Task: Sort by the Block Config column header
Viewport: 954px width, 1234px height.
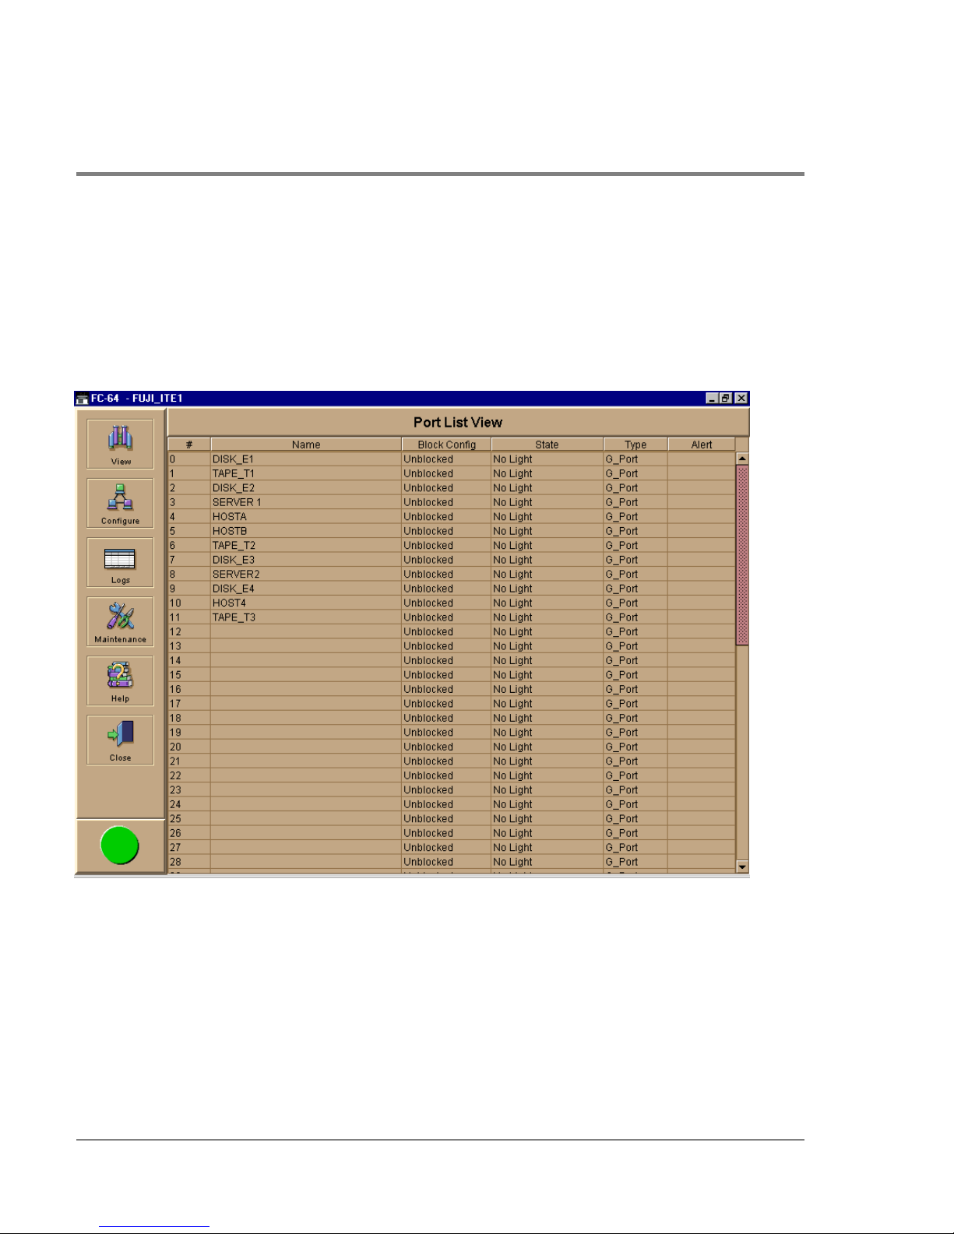Action: (446, 445)
